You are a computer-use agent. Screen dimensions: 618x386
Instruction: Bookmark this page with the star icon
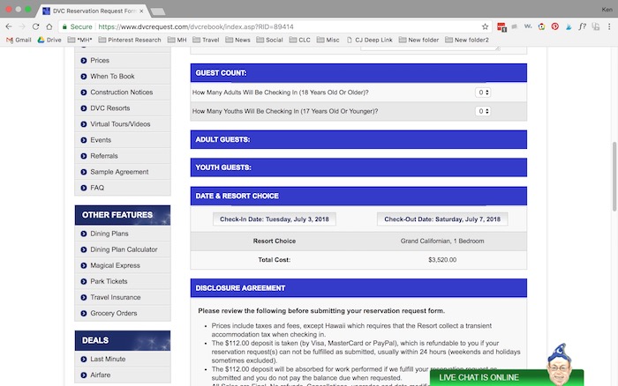(x=485, y=26)
